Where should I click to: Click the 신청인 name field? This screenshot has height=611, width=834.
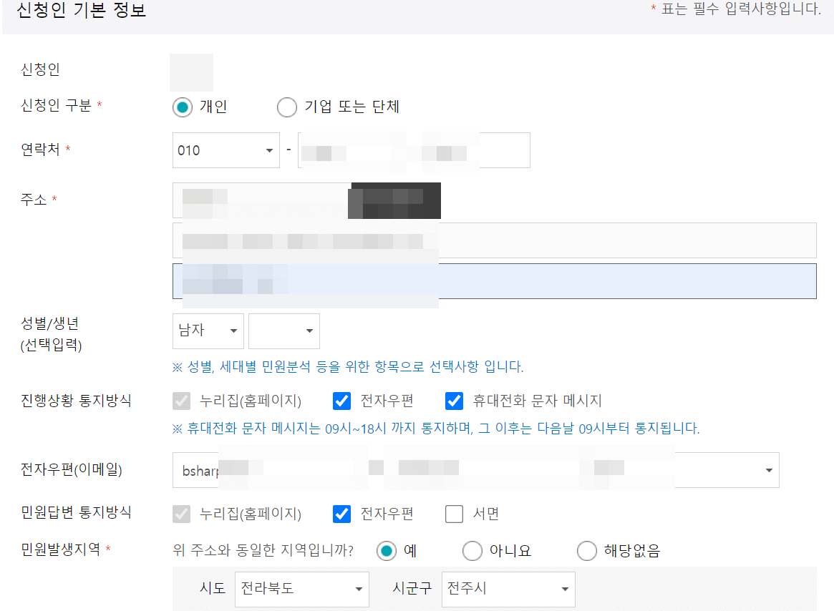[191, 72]
